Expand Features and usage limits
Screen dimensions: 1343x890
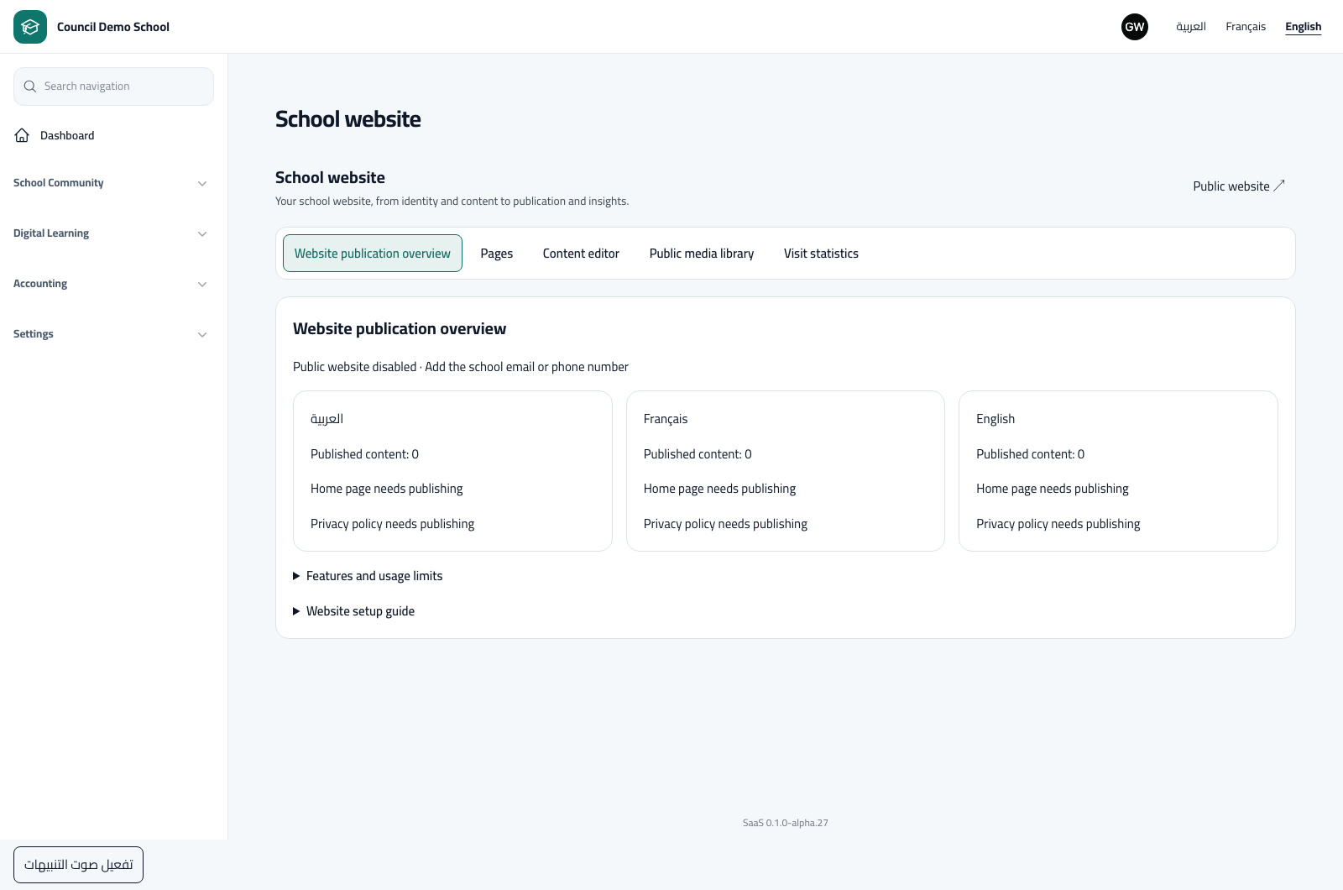(368, 576)
